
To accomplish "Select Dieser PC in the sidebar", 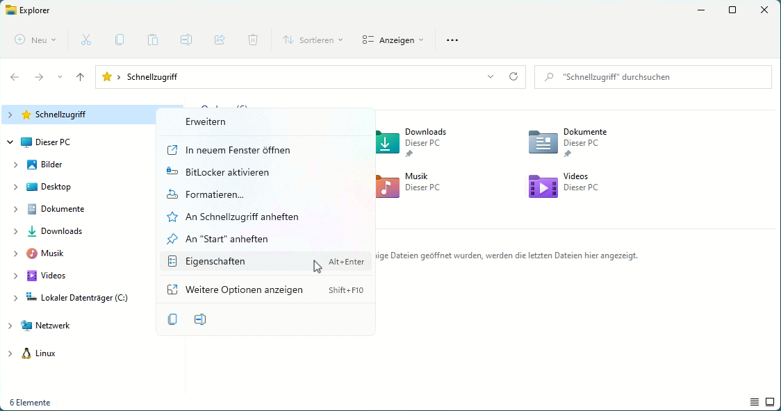I will point(52,142).
